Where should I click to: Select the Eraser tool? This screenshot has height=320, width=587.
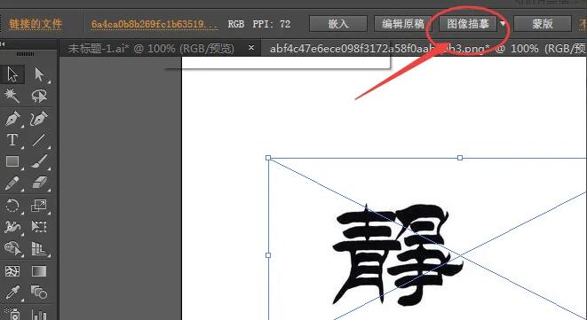click(39, 183)
